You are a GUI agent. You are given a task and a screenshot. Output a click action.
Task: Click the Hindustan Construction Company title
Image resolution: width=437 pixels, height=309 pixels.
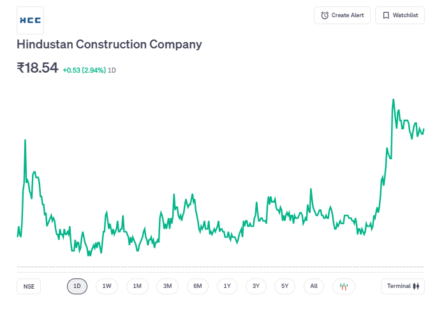(x=109, y=45)
